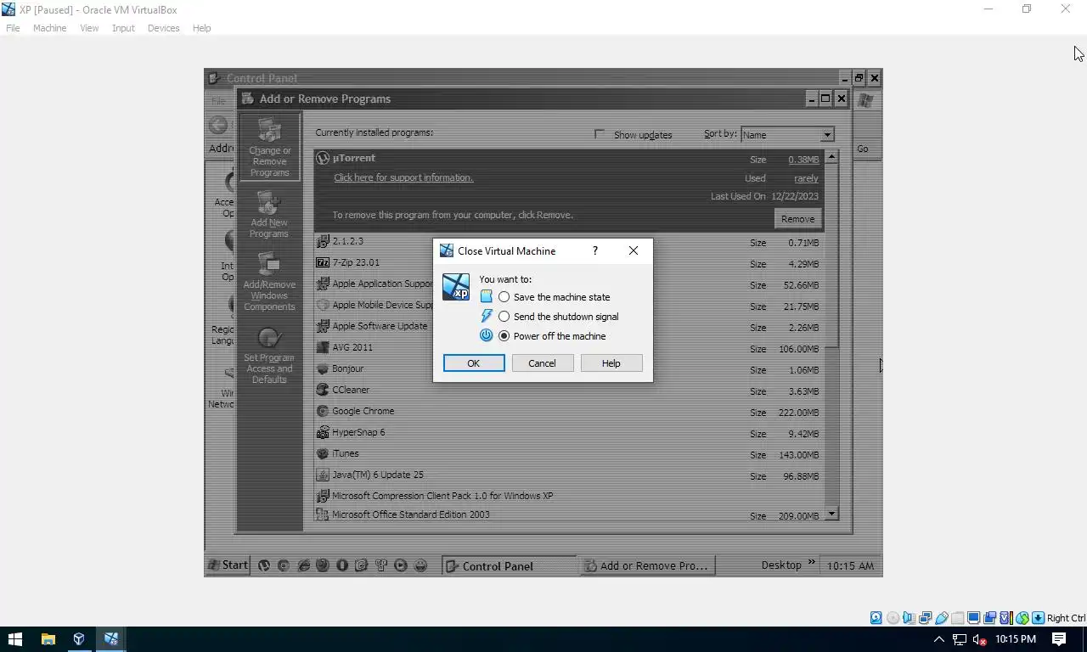Click 'Add or Remove Pro...' XP taskbar button
Image resolution: width=1087 pixels, height=652 pixels.
(648, 565)
